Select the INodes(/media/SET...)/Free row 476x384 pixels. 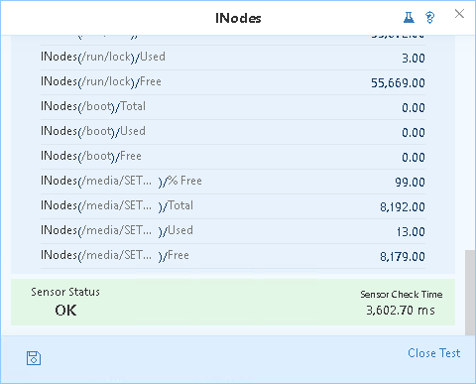click(233, 256)
